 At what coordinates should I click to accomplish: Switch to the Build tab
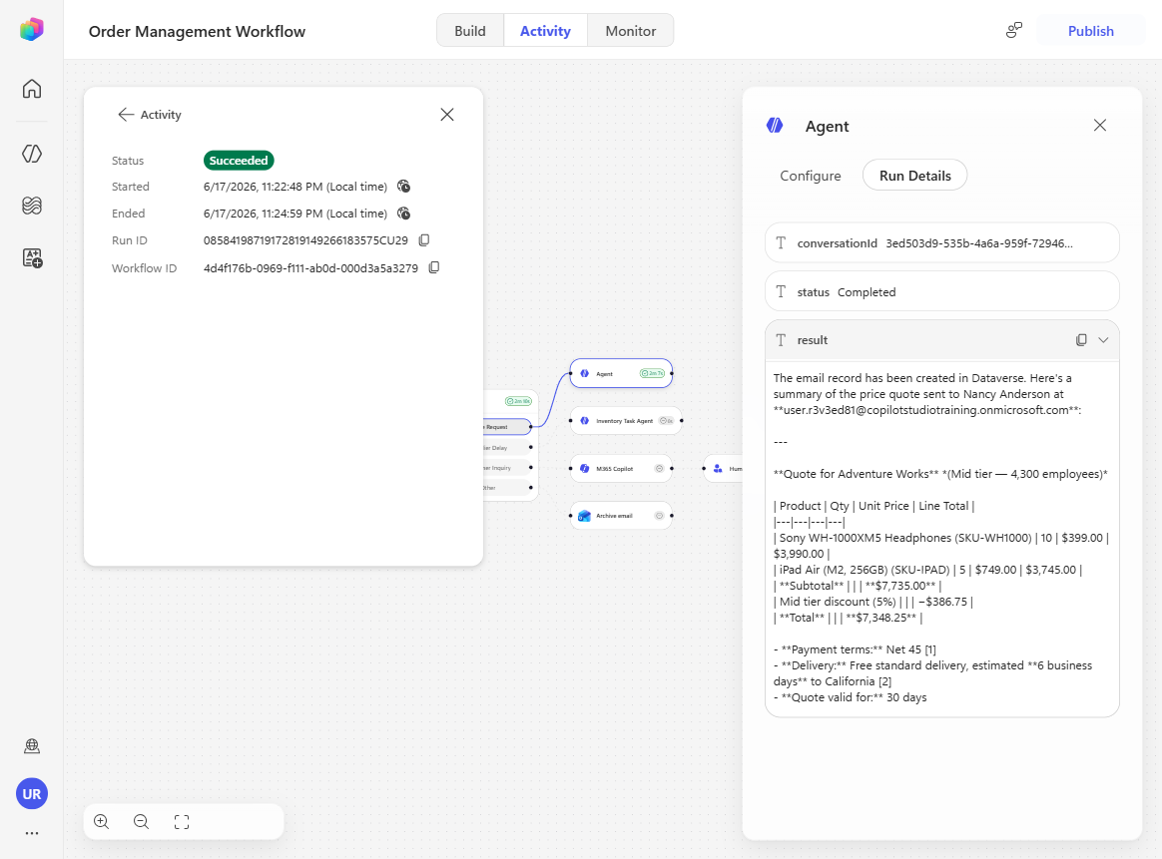(470, 31)
